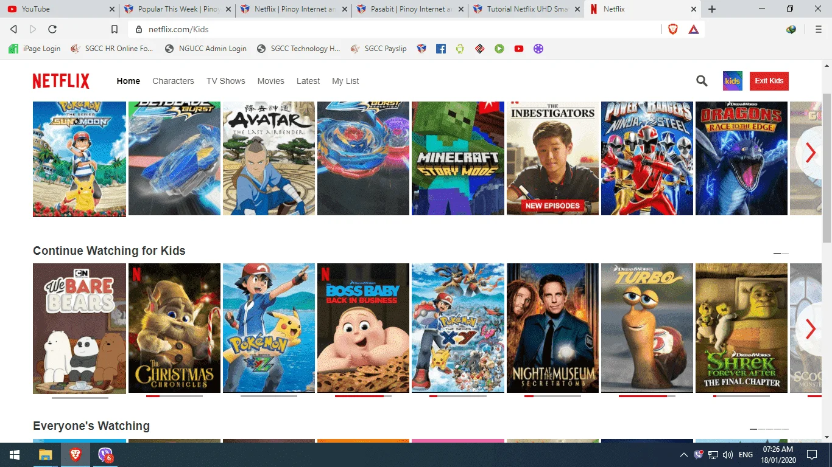Click progress bar under Boss Baby
Viewport: 832px width, 467px height.
363,396
